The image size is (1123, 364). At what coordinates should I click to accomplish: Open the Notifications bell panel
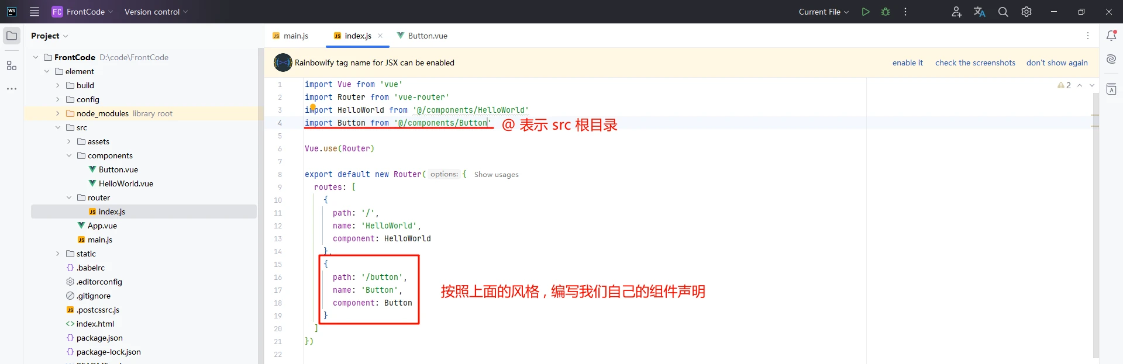coord(1111,36)
